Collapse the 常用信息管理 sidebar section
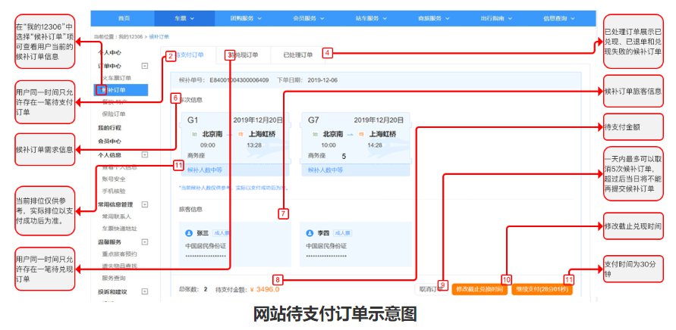Viewport: 676px width, 330px height. click(x=144, y=204)
